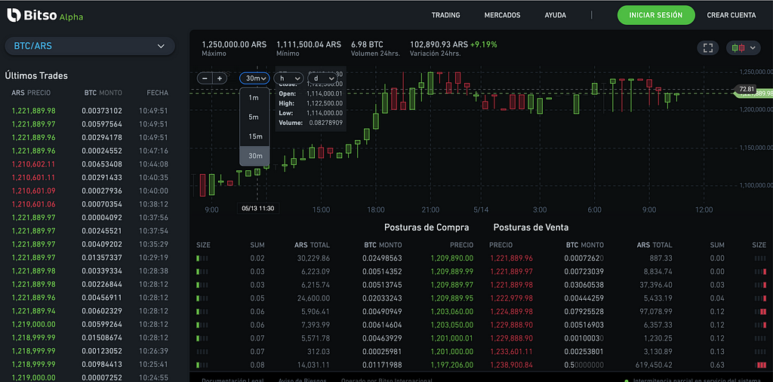Click the 1,111,500.04 ARS Mínimo value

pos(309,44)
